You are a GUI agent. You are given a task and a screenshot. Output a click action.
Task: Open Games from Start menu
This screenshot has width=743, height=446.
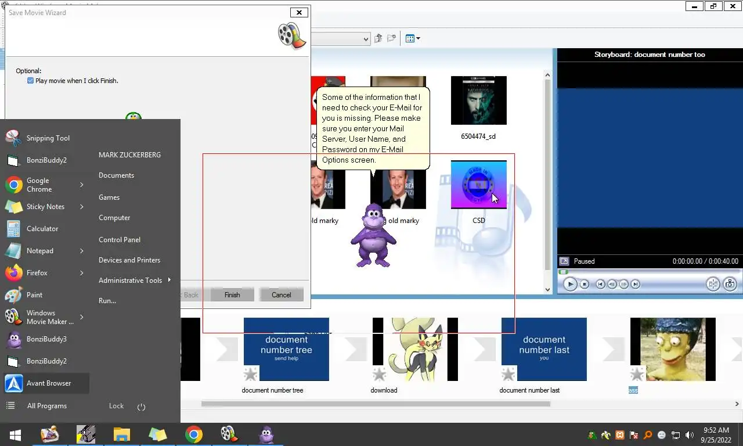109,197
